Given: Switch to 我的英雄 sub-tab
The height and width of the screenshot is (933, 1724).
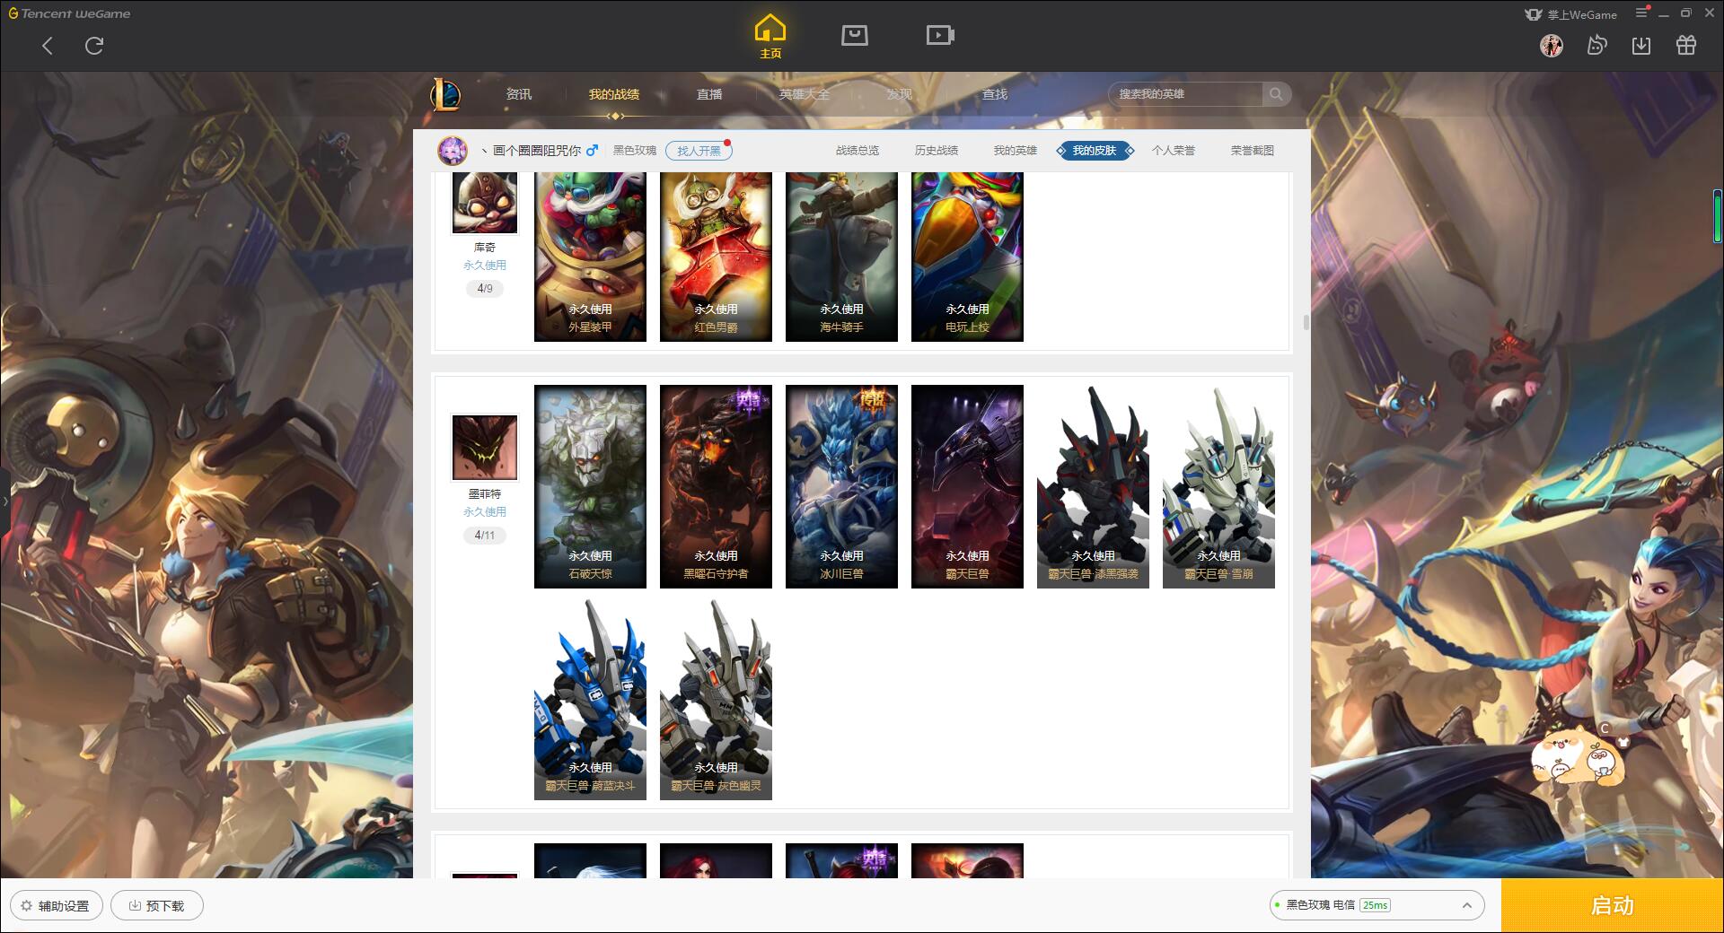Looking at the screenshot, I should pos(1016,151).
